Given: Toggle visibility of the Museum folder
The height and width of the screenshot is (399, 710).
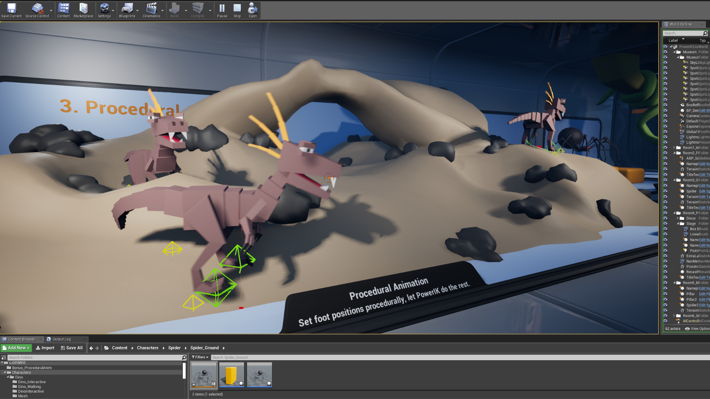Looking at the screenshot, I should [665, 52].
